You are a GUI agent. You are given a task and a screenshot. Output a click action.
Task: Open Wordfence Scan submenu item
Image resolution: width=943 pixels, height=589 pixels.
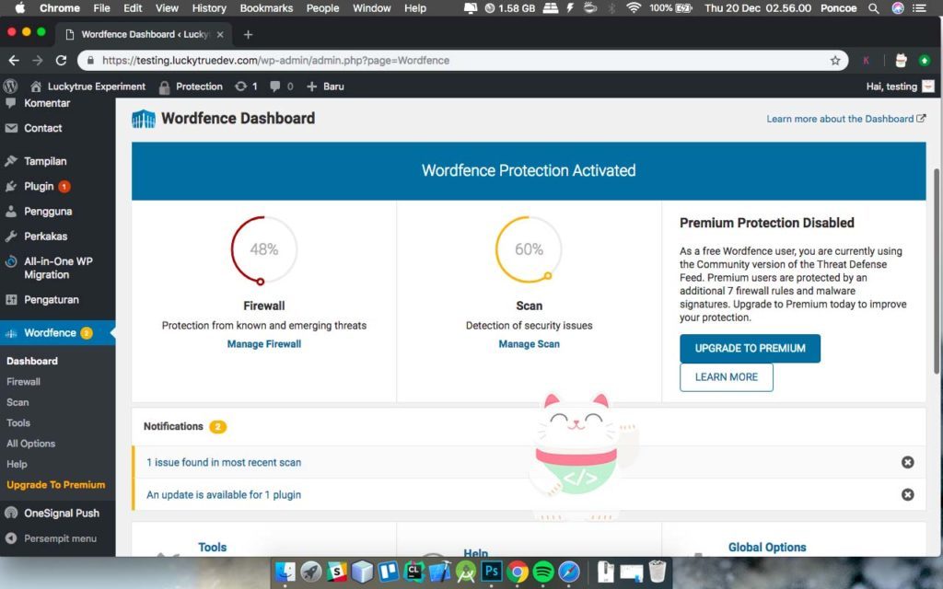point(17,402)
